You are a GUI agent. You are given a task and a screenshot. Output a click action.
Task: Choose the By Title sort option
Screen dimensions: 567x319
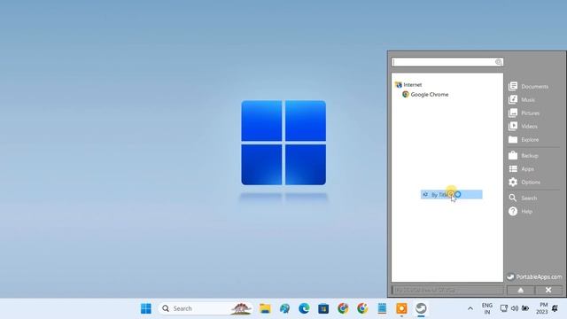[x=451, y=195]
